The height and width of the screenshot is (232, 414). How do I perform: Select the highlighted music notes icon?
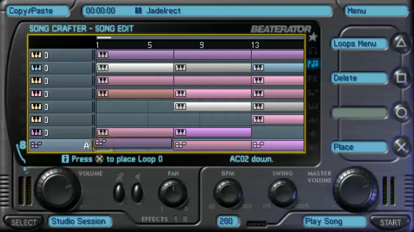pos(313,64)
